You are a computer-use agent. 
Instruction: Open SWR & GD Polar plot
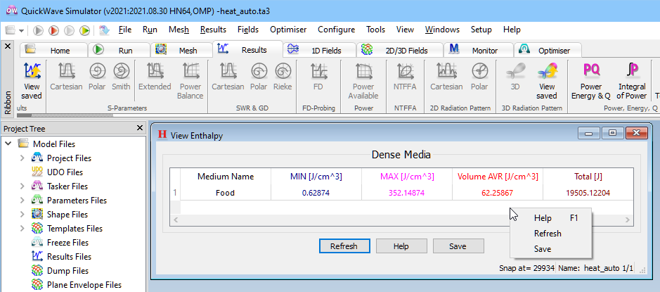click(x=259, y=76)
